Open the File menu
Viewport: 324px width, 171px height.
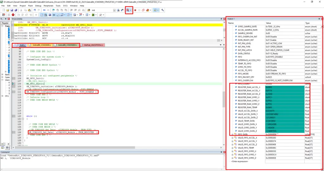(3, 6)
